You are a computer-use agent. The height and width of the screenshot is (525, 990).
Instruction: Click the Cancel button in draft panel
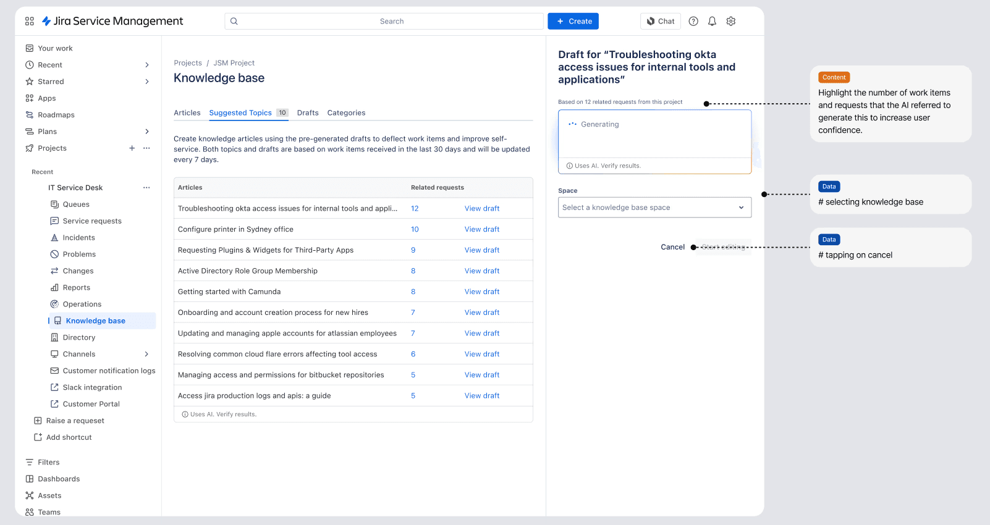click(x=672, y=247)
